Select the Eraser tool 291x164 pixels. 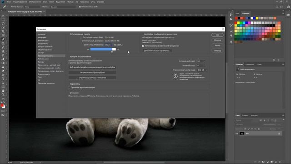(x=3, y=59)
